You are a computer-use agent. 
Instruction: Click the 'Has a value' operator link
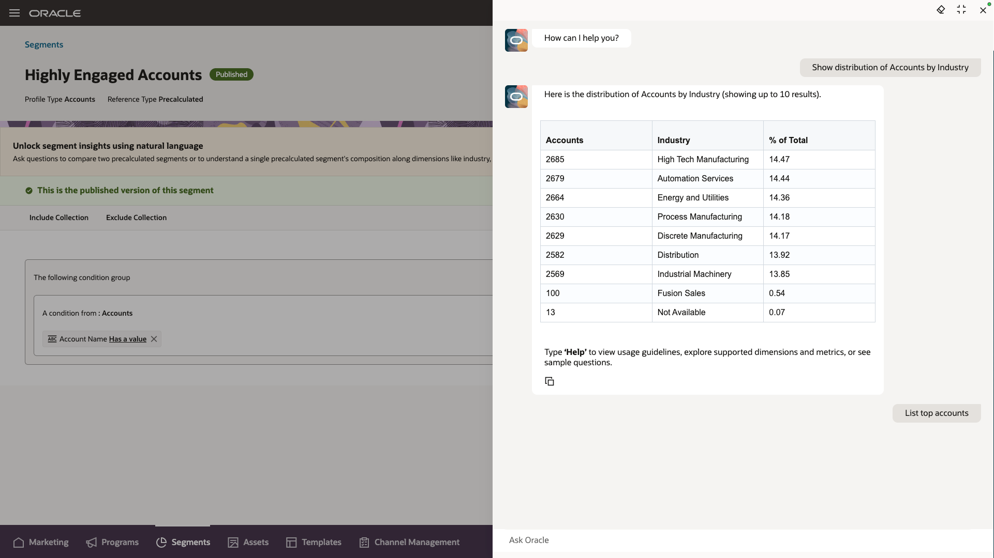point(127,339)
